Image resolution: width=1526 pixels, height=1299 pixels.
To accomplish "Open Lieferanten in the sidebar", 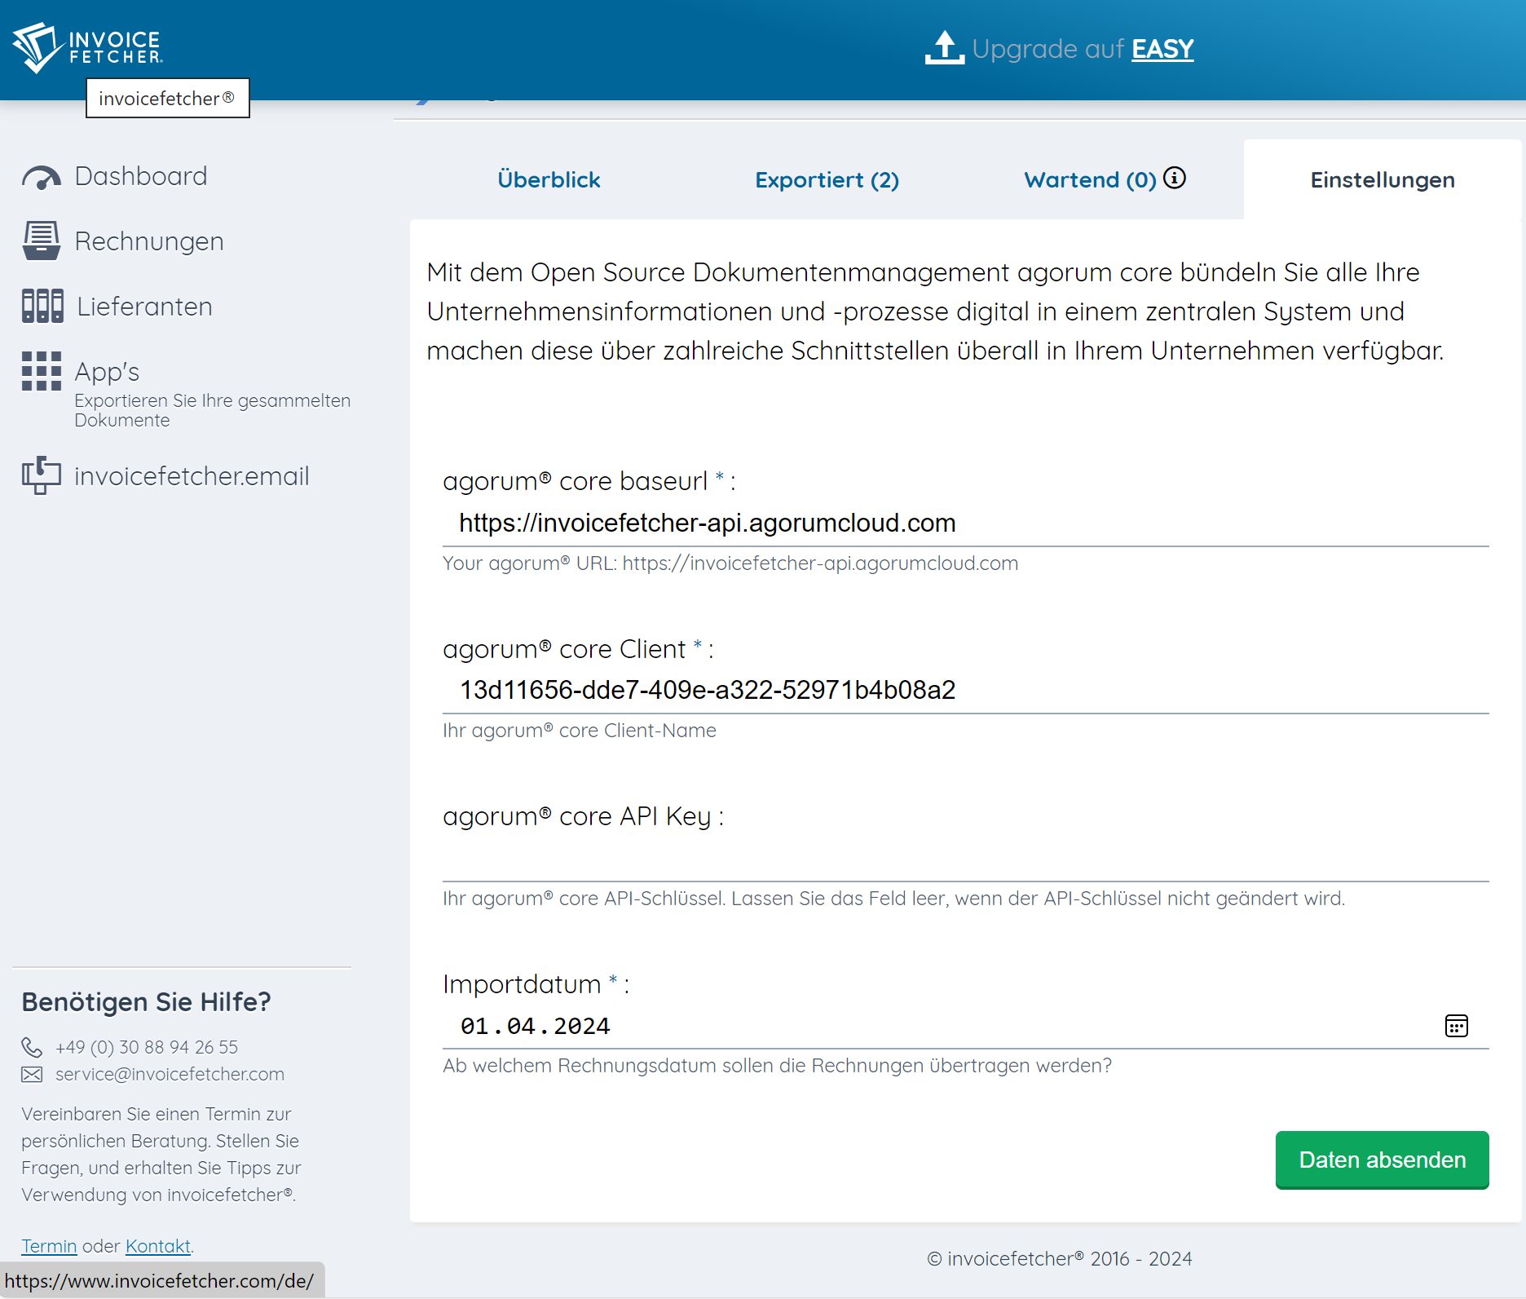I will 144,307.
